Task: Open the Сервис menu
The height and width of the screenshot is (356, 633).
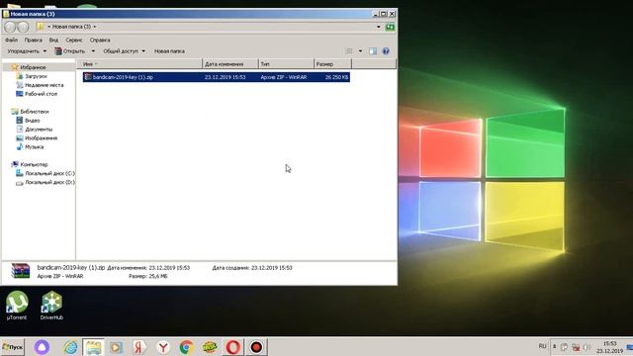Action: [74, 40]
